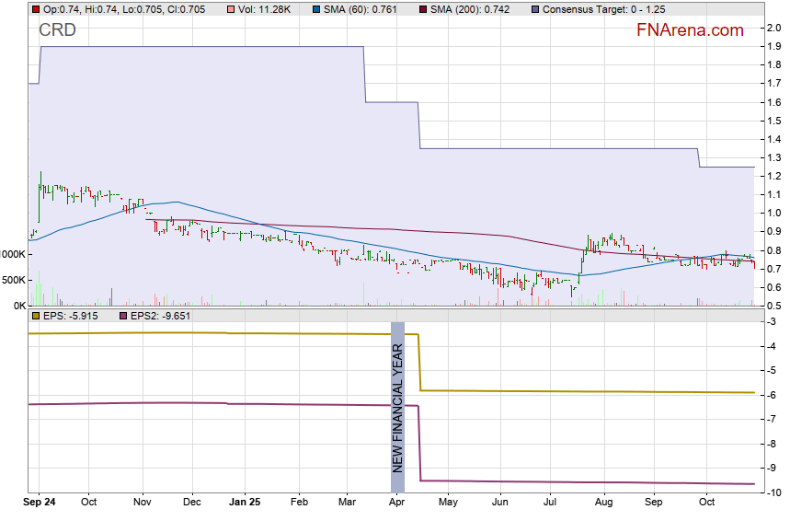Click the Jan 25 date axis label

point(245,503)
